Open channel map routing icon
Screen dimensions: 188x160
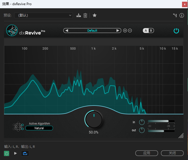point(175,15)
